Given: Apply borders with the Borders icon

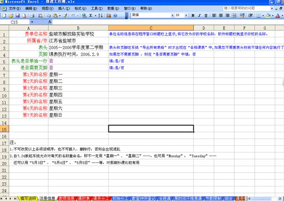Looking at the screenshot, I should click(259, 16).
